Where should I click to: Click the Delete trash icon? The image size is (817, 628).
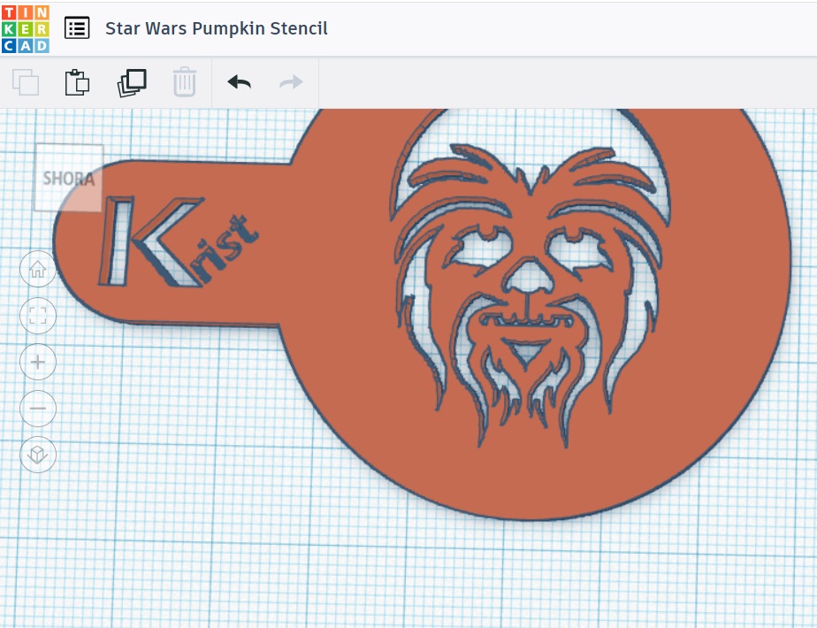185,82
